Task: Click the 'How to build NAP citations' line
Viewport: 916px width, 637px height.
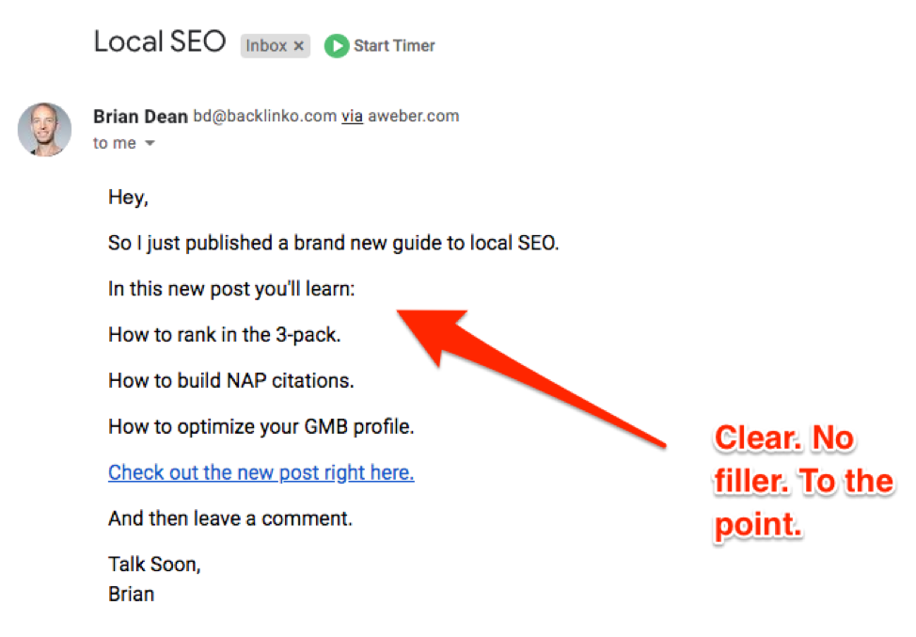Action: click(231, 380)
